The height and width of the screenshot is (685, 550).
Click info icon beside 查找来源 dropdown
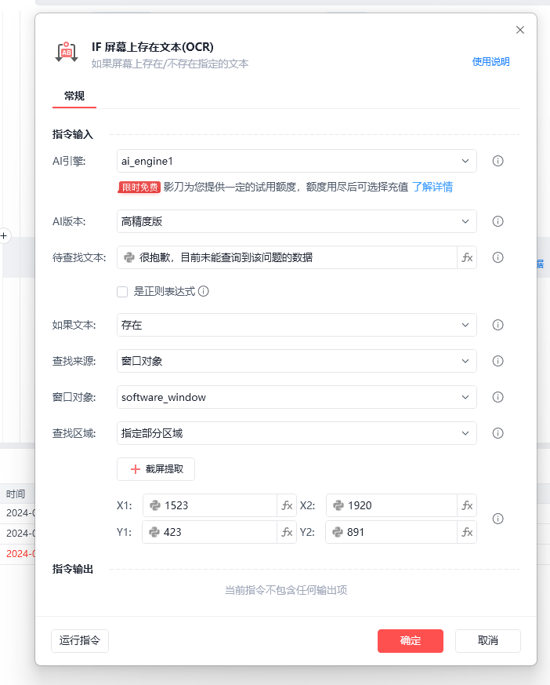498,361
